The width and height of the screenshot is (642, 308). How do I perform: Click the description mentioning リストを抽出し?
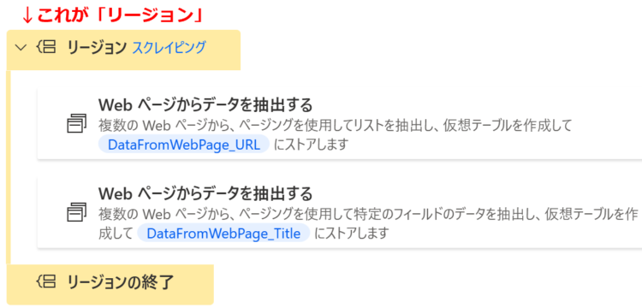click(x=335, y=127)
